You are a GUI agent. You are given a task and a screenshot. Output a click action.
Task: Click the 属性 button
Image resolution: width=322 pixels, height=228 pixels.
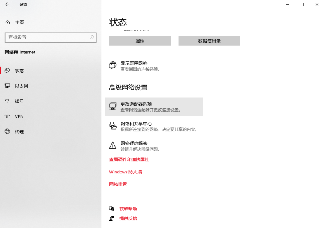(x=140, y=41)
